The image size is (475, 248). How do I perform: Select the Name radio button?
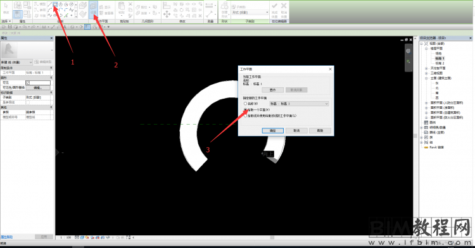point(245,104)
